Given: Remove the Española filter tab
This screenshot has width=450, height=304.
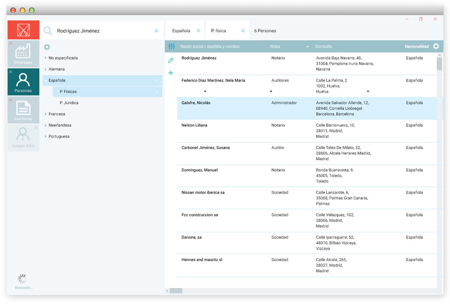Looking at the screenshot, I should click(198, 31).
